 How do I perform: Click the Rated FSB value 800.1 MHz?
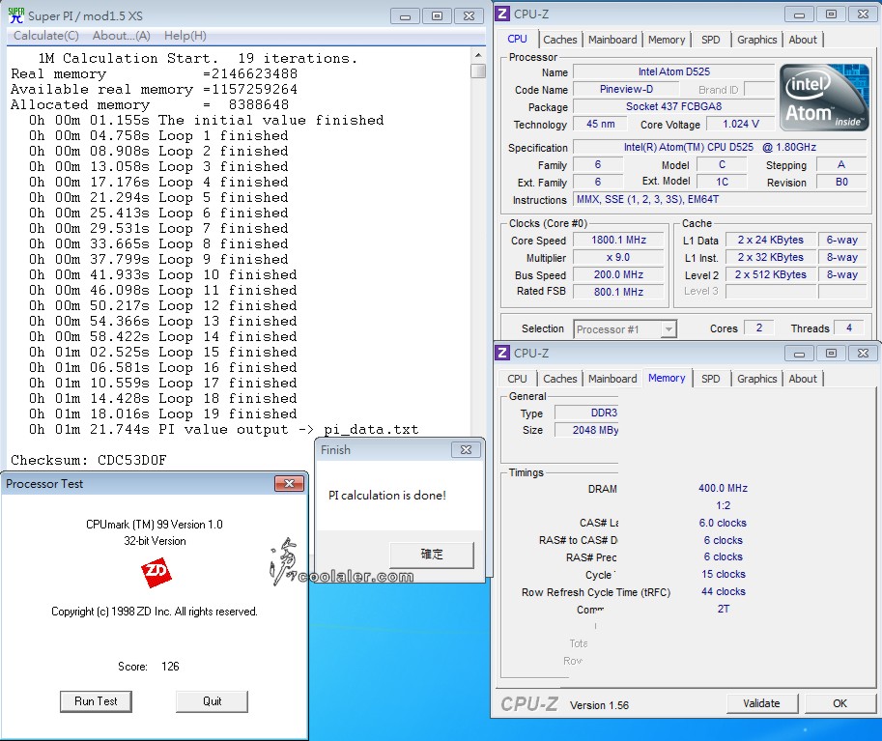[x=618, y=292]
